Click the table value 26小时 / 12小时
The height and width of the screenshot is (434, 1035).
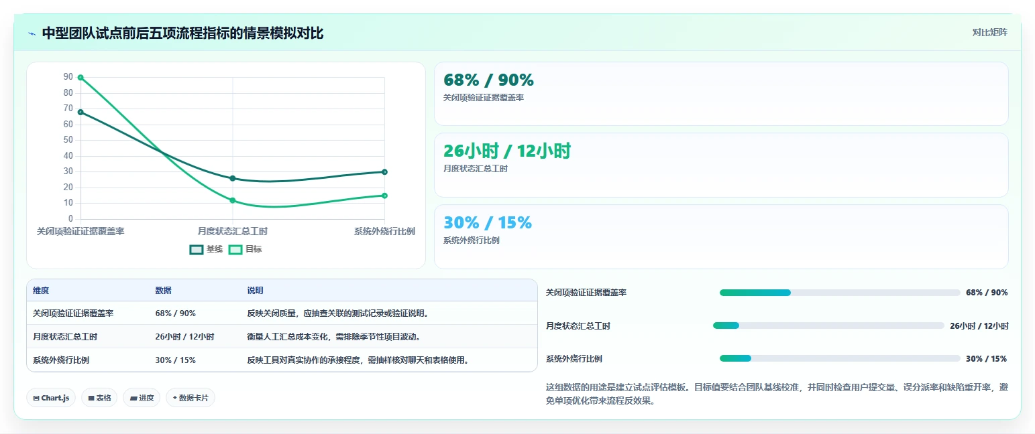point(184,337)
